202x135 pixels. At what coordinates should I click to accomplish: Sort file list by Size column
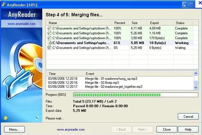(138, 23)
